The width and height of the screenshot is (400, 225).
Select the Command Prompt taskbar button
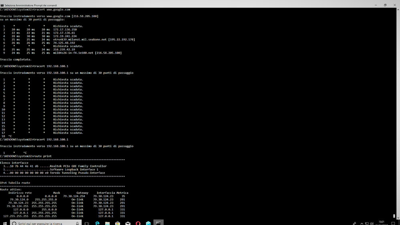[159, 223]
